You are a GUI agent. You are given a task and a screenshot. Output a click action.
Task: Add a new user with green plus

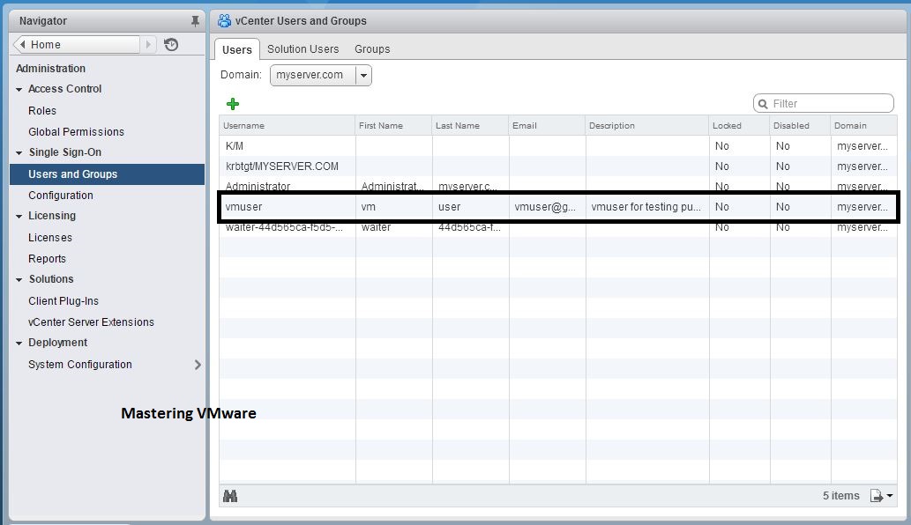coord(233,104)
